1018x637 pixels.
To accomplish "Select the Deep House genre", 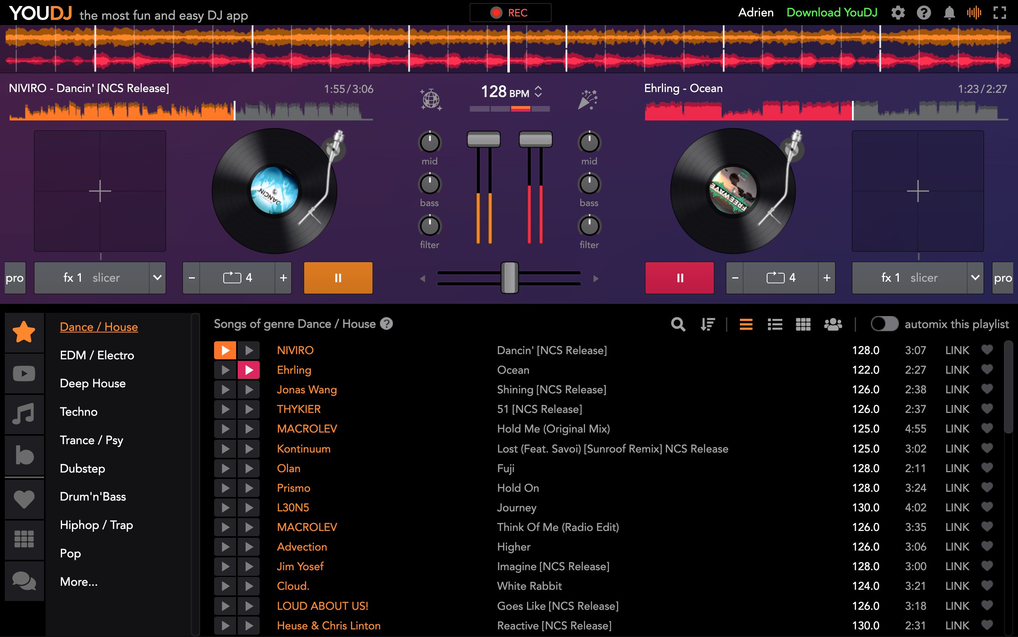I will 93,383.
